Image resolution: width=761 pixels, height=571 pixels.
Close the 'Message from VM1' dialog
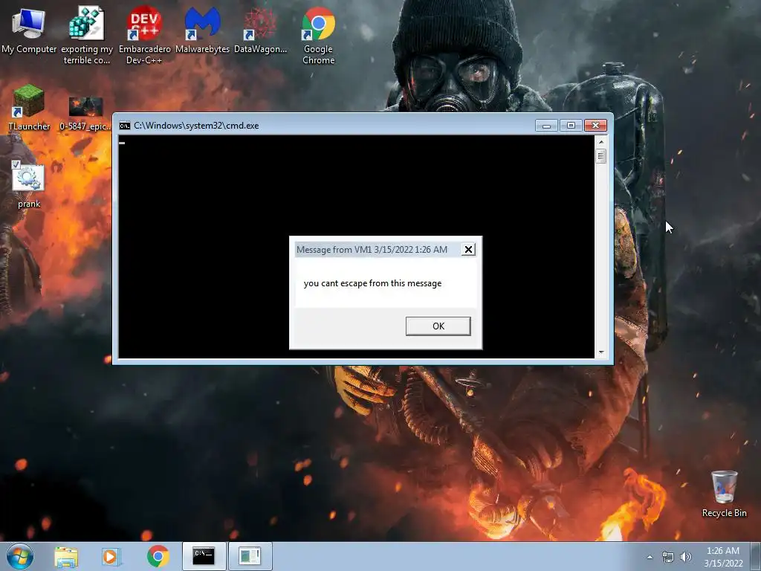[x=468, y=250]
